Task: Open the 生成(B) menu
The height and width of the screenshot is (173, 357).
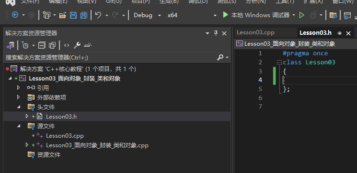Action: (x=169, y=1)
